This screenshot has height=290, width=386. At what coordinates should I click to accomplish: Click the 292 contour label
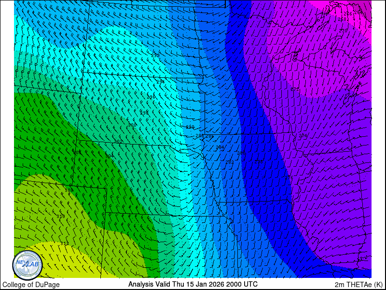pos(155,56)
